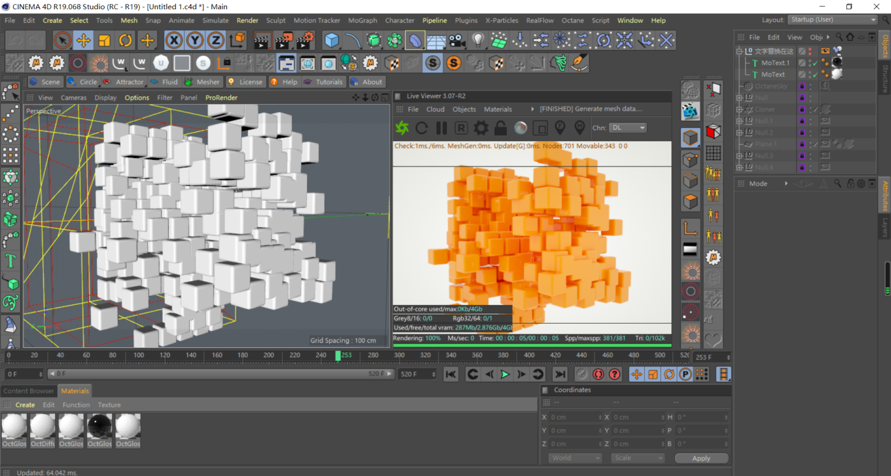Start Octane render with the green logo
891x476 pixels.
pos(402,128)
